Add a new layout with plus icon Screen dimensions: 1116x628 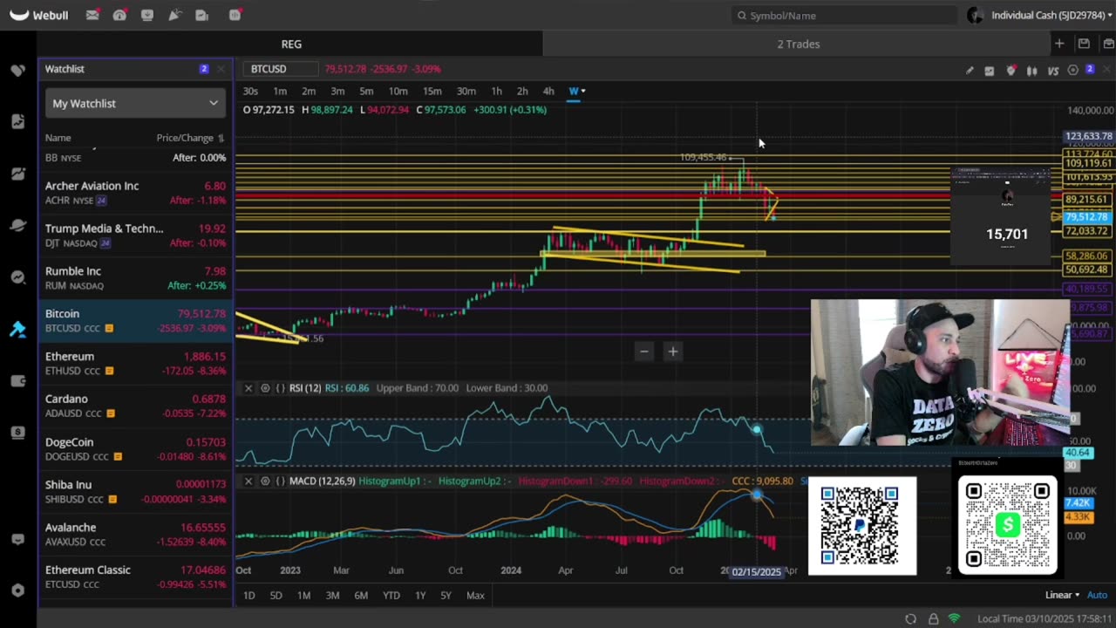click(1059, 44)
